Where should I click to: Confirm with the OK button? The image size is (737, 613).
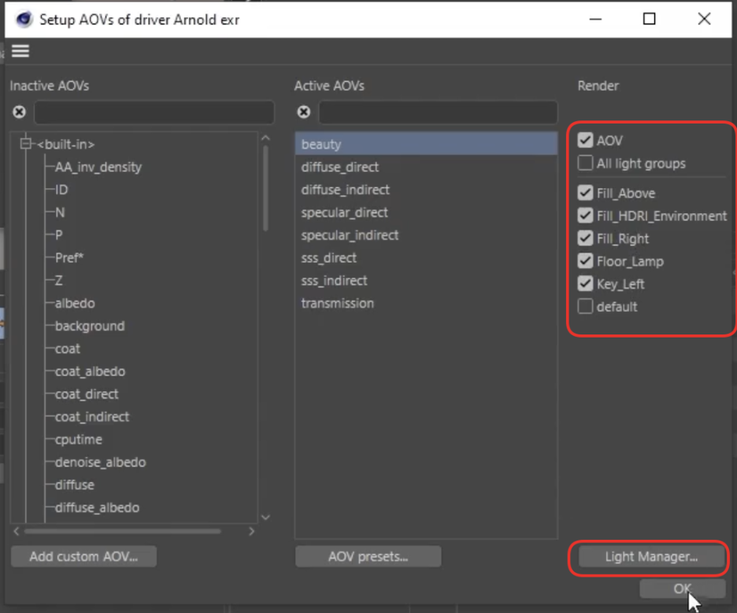click(682, 589)
